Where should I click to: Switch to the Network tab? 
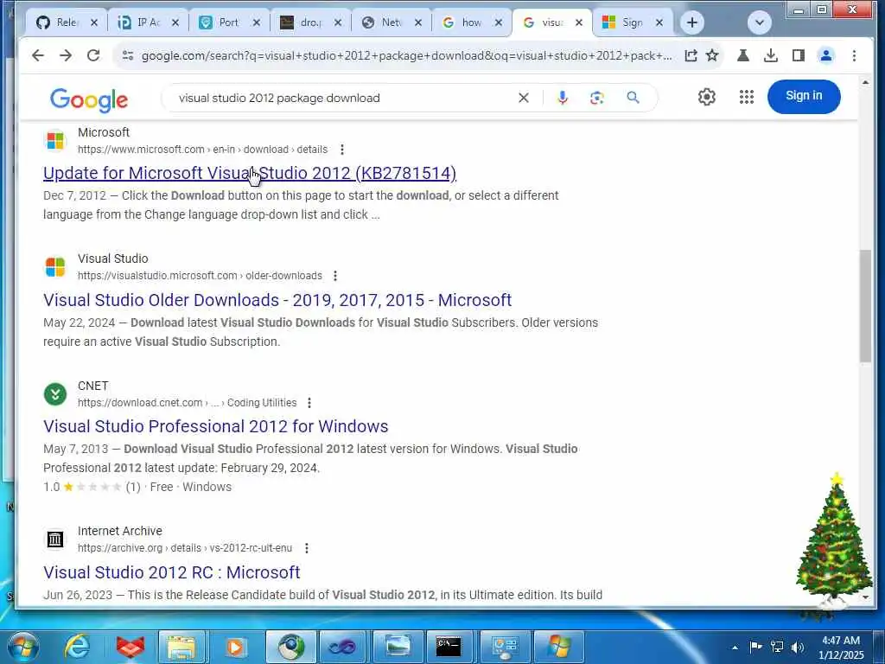pyautogui.click(x=391, y=22)
